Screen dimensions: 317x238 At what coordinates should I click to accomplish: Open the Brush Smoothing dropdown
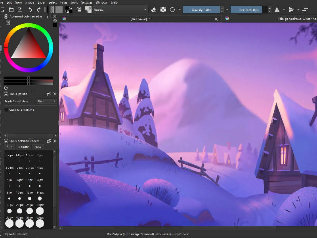click(46, 101)
